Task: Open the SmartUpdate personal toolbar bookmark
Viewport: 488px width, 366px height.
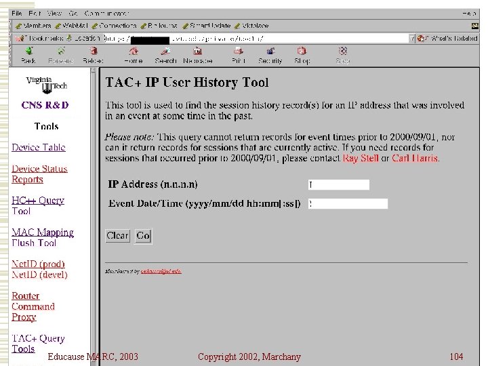Action: 207,26
